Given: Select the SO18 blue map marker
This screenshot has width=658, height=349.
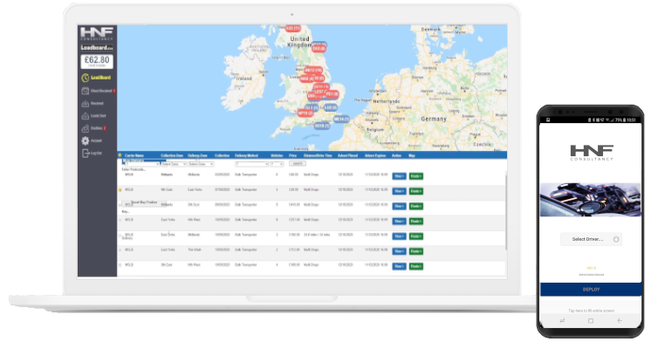Looking at the screenshot, I should click(322, 126).
